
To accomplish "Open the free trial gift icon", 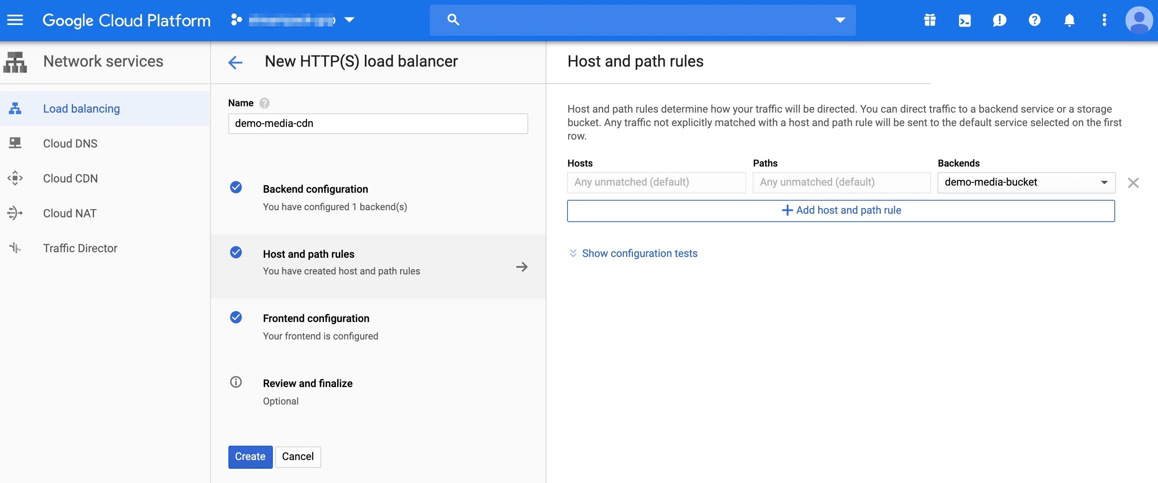I will pos(930,20).
